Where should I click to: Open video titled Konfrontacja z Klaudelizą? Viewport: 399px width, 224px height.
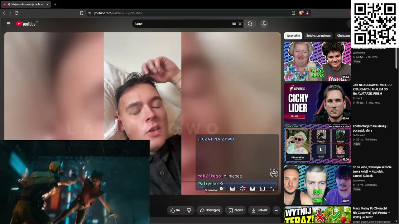pyautogui.click(x=370, y=128)
